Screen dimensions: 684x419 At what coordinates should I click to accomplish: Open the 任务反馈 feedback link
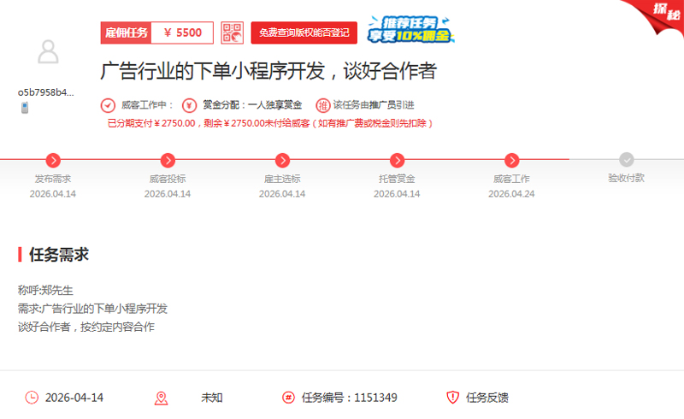(x=487, y=398)
